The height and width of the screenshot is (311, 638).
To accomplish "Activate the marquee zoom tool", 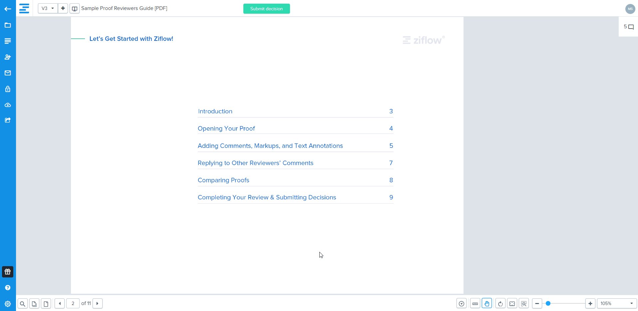I will (524, 303).
